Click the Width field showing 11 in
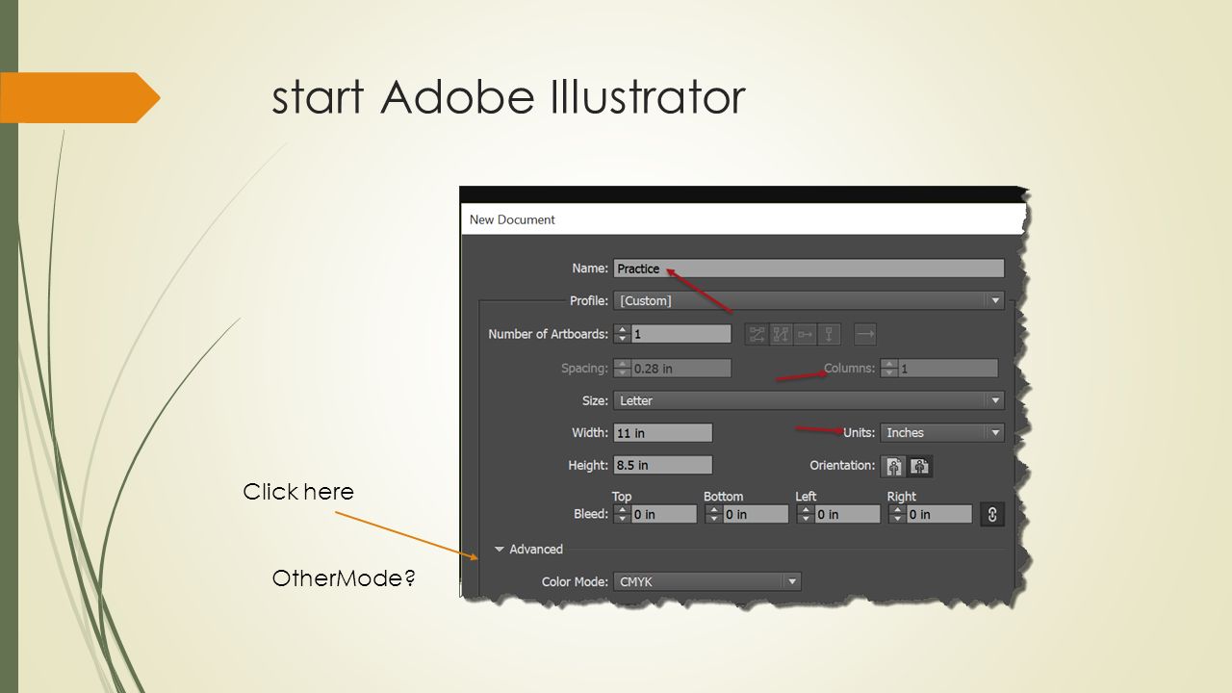 (663, 433)
